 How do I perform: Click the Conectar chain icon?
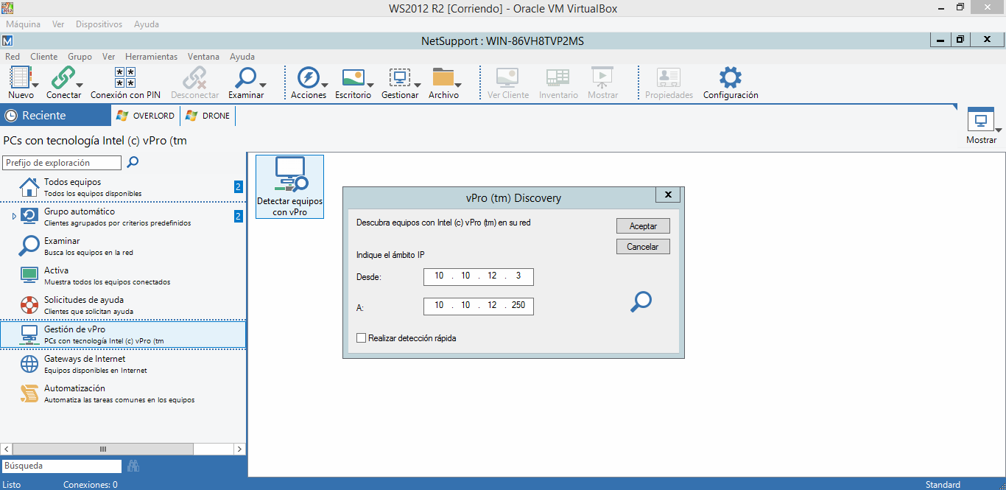tap(62, 77)
